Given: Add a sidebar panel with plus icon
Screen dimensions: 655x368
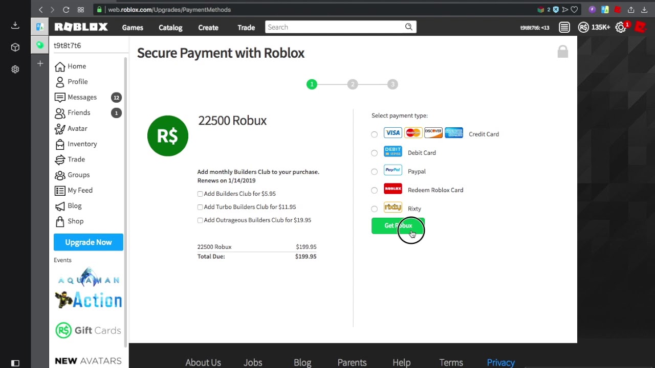Looking at the screenshot, I should pos(40,63).
